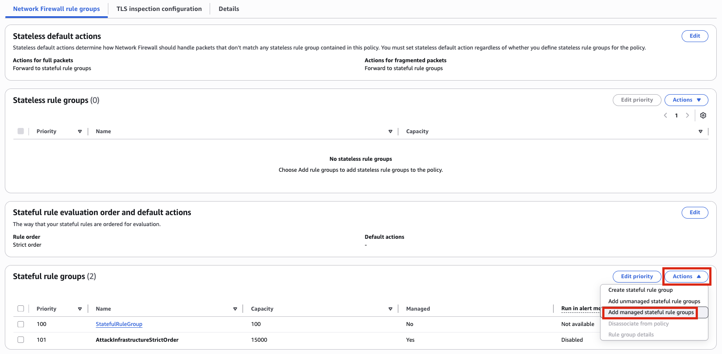Image resolution: width=722 pixels, height=354 pixels.
Task: Go to previous page in stateless rule groups
Action: click(665, 115)
